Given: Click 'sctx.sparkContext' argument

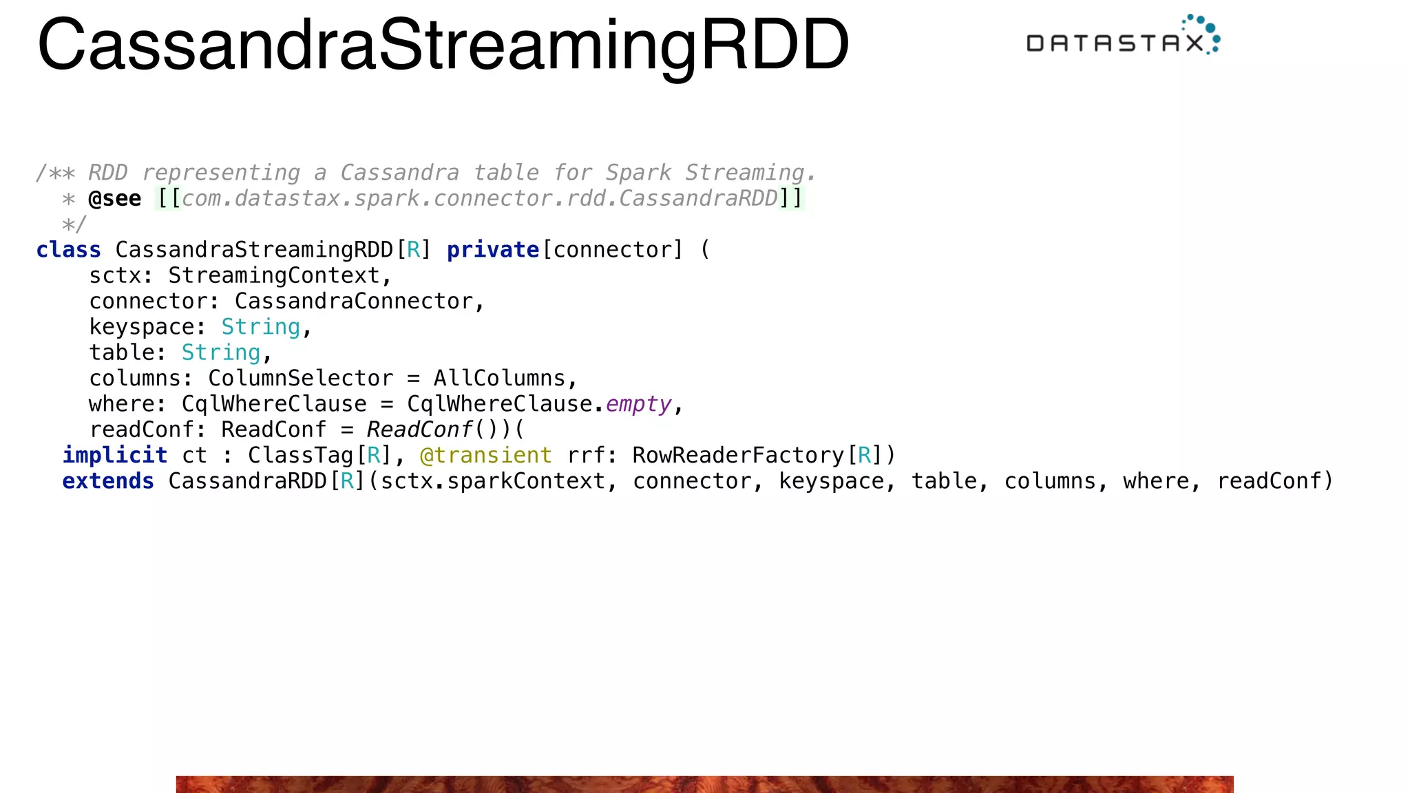Looking at the screenshot, I should click(493, 481).
